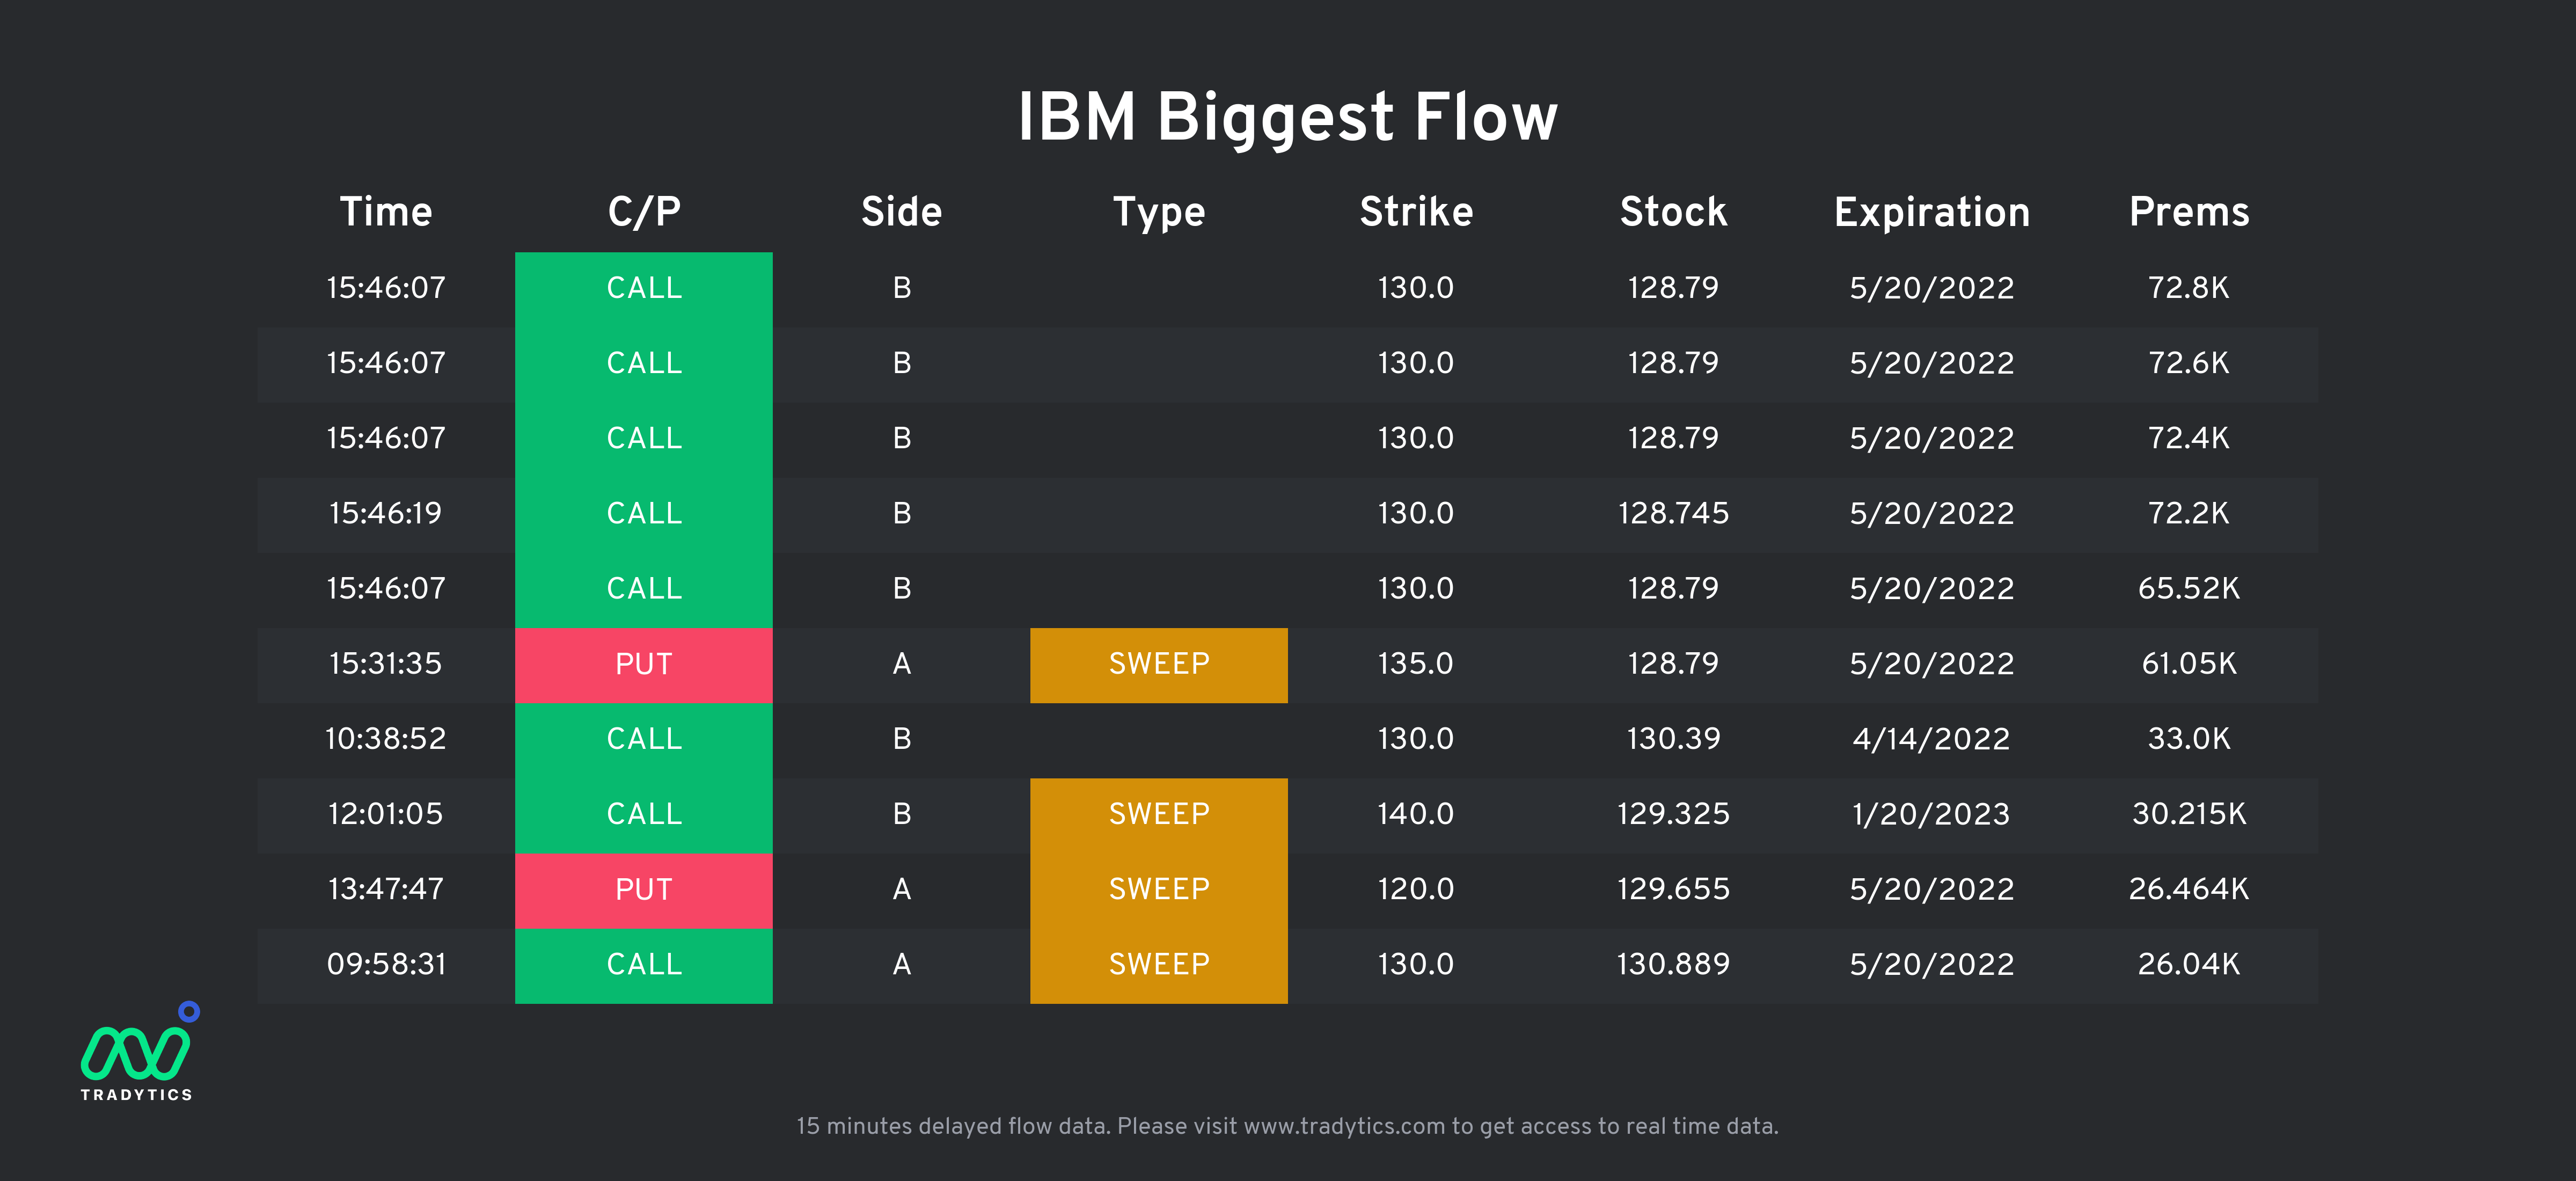This screenshot has width=2576, height=1181.
Task: Click the Strike column header
Action: [x=1416, y=212]
